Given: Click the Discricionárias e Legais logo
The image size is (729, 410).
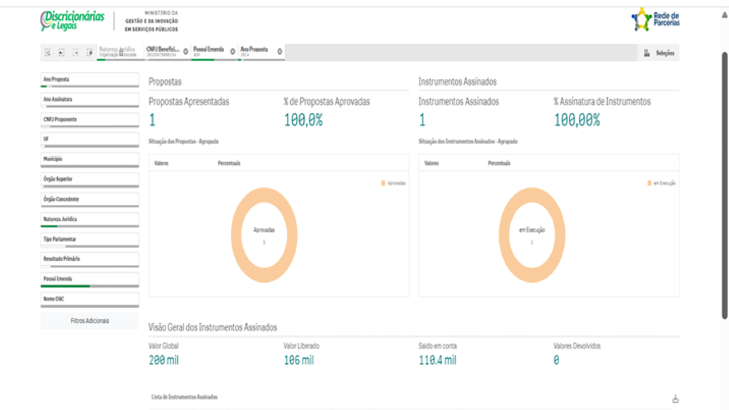Looking at the screenshot, I should [x=73, y=20].
